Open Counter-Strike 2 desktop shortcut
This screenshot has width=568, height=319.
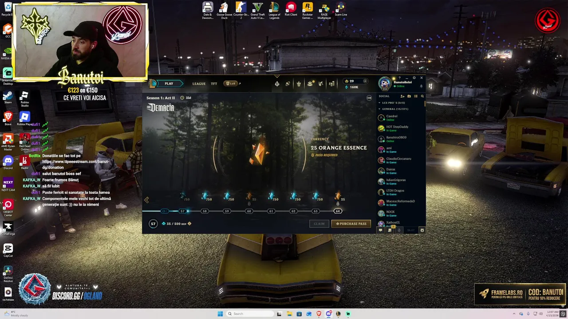pos(241,10)
